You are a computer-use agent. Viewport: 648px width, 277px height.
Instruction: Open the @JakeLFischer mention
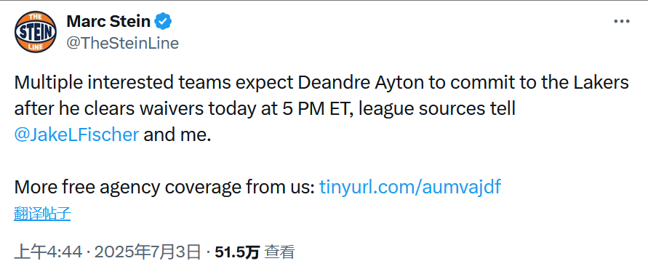(x=76, y=135)
